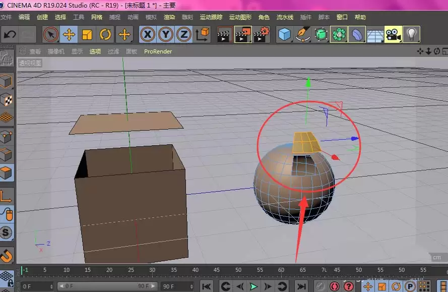The height and width of the screenshot is (292, 448).
Task: Open the 运动图形 menu
Action: coord(238,17)
